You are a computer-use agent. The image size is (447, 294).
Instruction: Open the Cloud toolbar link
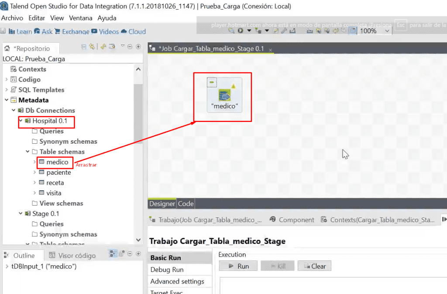[x=133, y=31]
